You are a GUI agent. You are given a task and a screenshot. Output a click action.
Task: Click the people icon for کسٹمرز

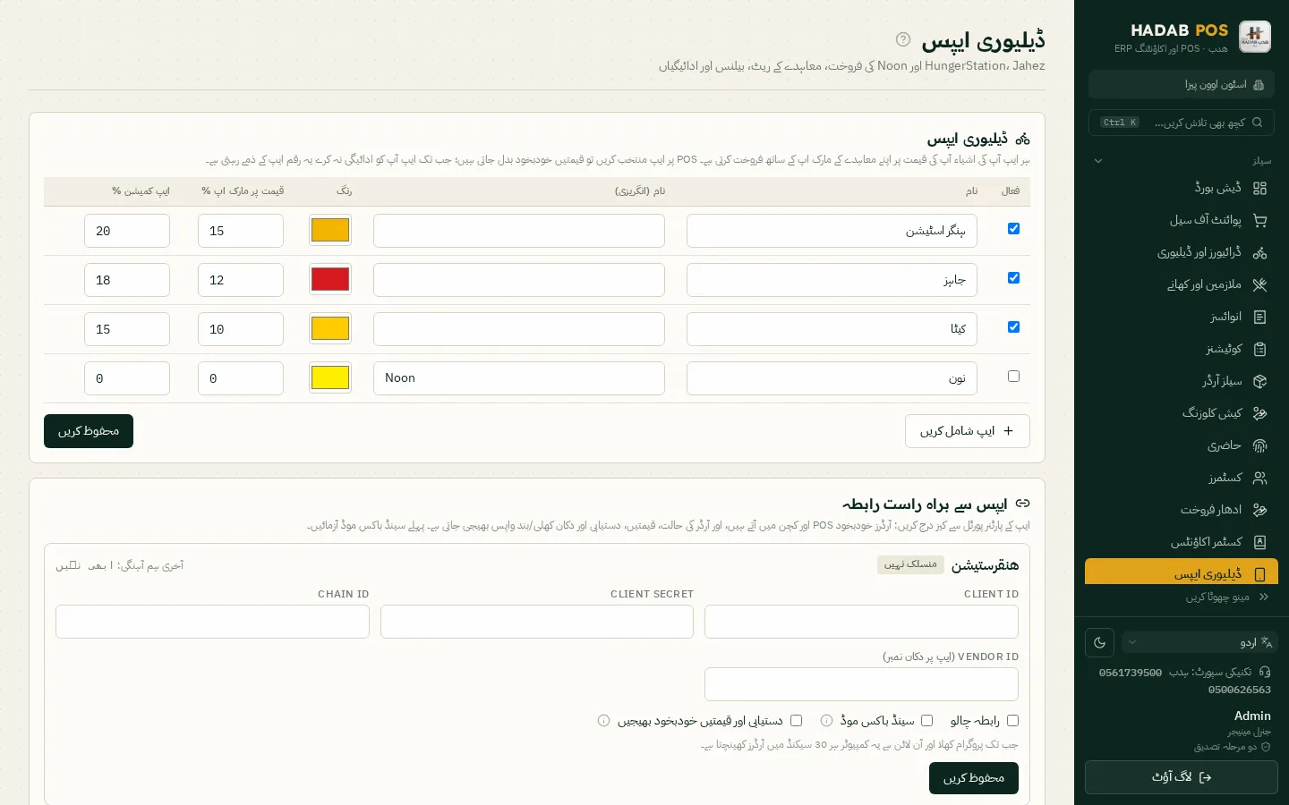[1259, 478]
